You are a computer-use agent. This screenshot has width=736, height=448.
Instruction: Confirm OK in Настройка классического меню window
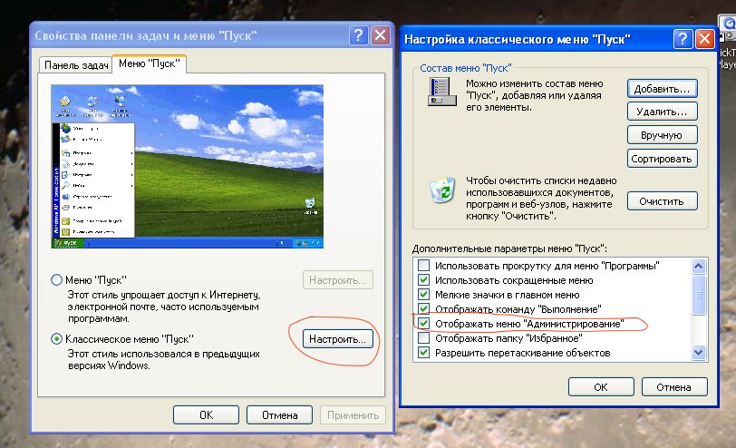pos(601,387)
